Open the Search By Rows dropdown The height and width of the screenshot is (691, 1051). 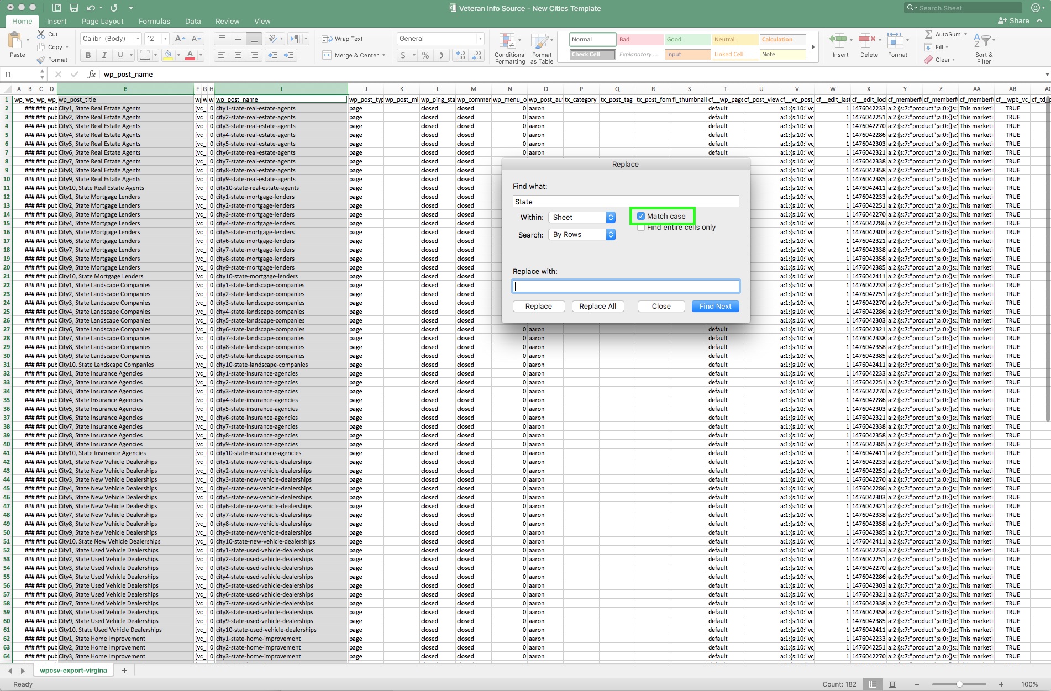pyautogui.click(x=582, y=235)
